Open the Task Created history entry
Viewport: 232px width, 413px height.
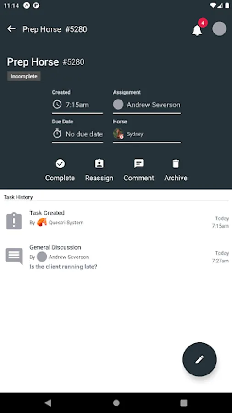coord(116,221)
